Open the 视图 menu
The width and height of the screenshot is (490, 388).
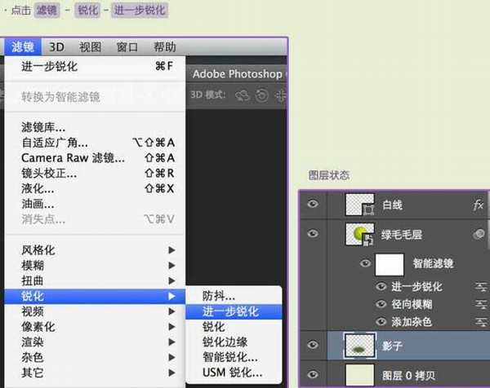click(90, 47)
